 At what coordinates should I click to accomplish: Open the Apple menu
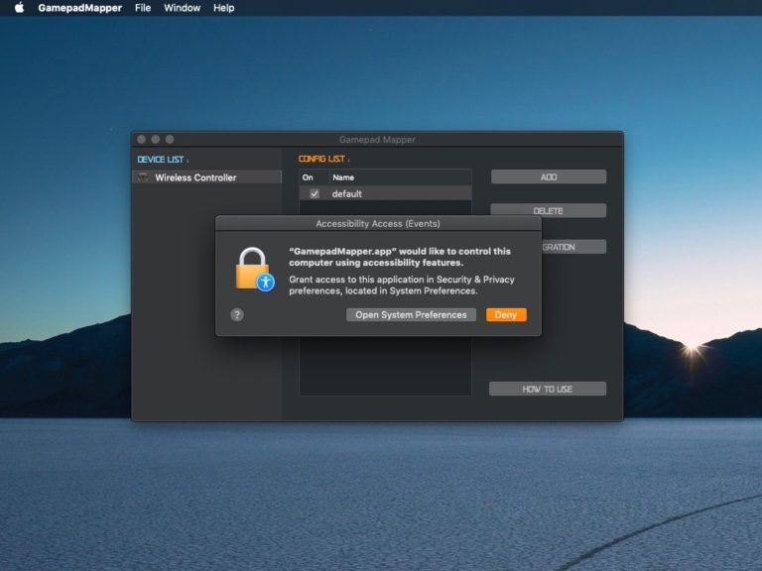pos(19,8)
